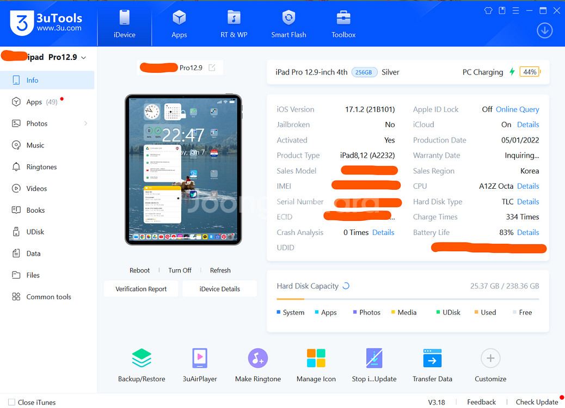The image size is (565, 408).
Task: Click the Hard Disk Capacity refresh spinner
Action: 346,286
